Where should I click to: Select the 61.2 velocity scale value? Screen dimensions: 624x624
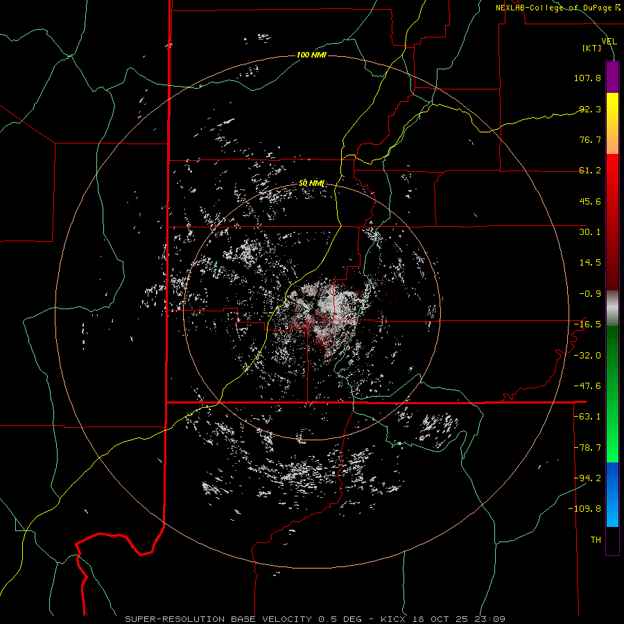tap(590, 171)
